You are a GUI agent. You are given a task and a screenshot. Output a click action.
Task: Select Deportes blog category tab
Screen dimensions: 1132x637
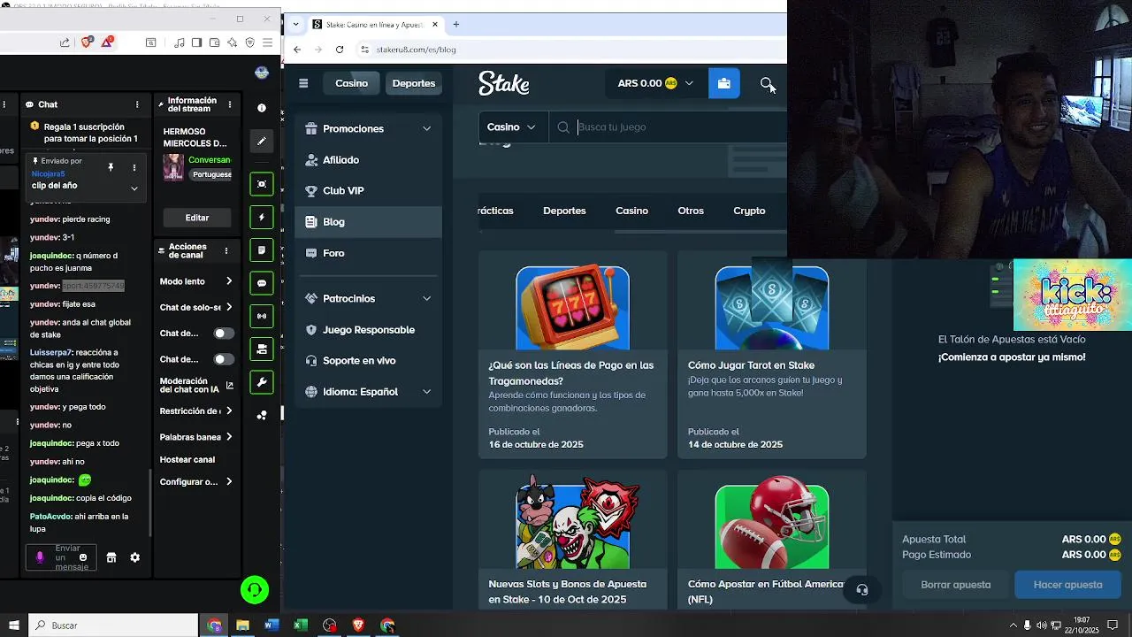pos(564,211)
